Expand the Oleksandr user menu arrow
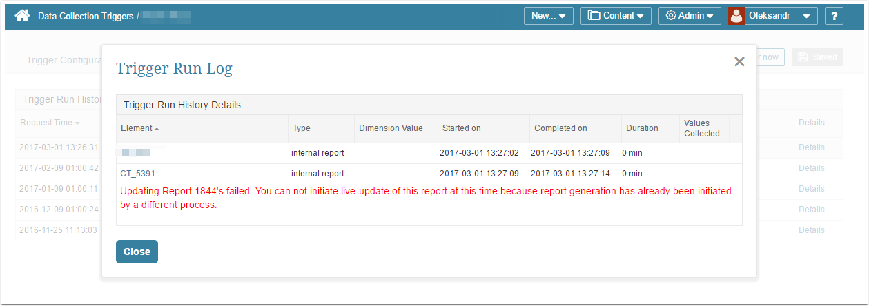869x306 pixels. coord(806,17)
